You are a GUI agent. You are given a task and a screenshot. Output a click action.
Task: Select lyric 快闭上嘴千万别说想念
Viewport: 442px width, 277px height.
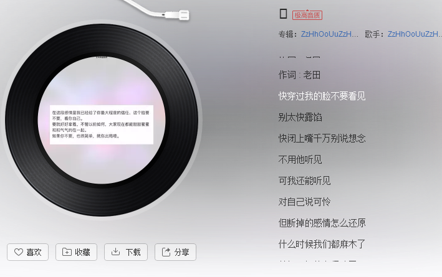322,138
